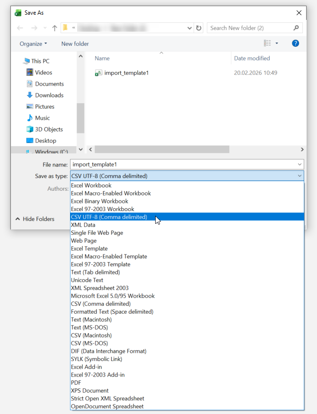Select the import_template1 file
The width and height of the screenshot is (317, 414).
pyautogui.click(x=122, y=73)
